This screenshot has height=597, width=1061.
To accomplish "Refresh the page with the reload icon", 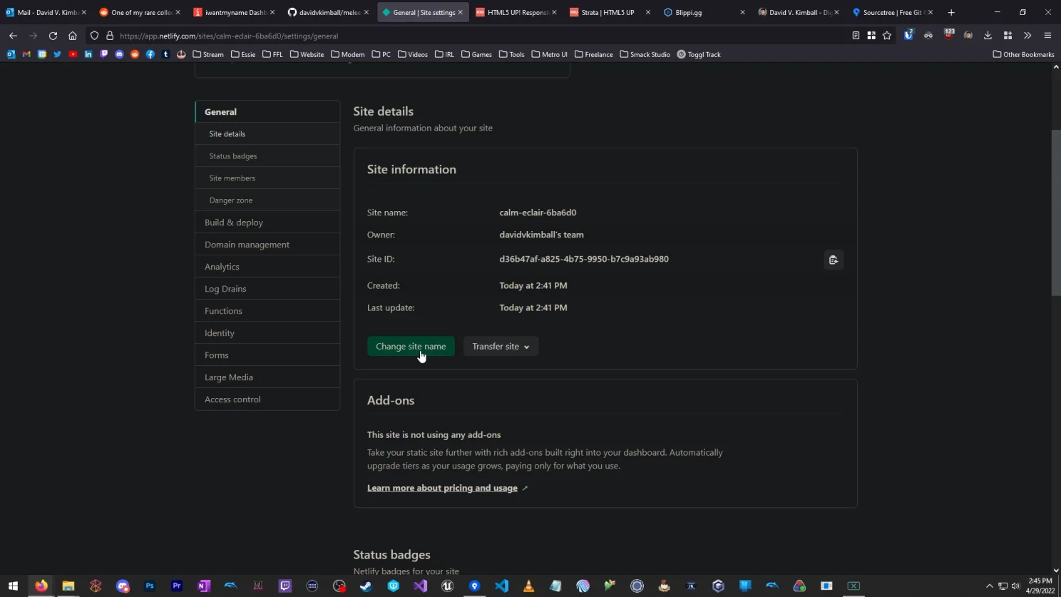I will tap(52, 36).
